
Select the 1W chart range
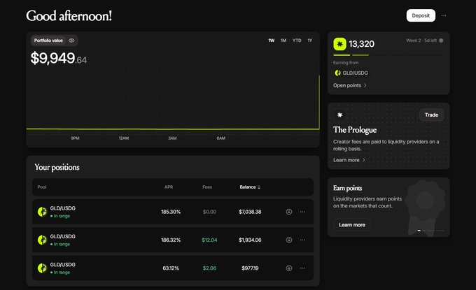coord(271,41)
